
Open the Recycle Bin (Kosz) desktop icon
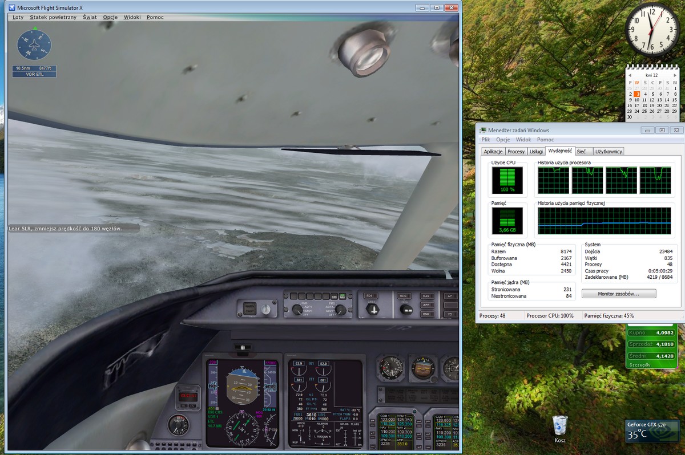pos(560,425)
